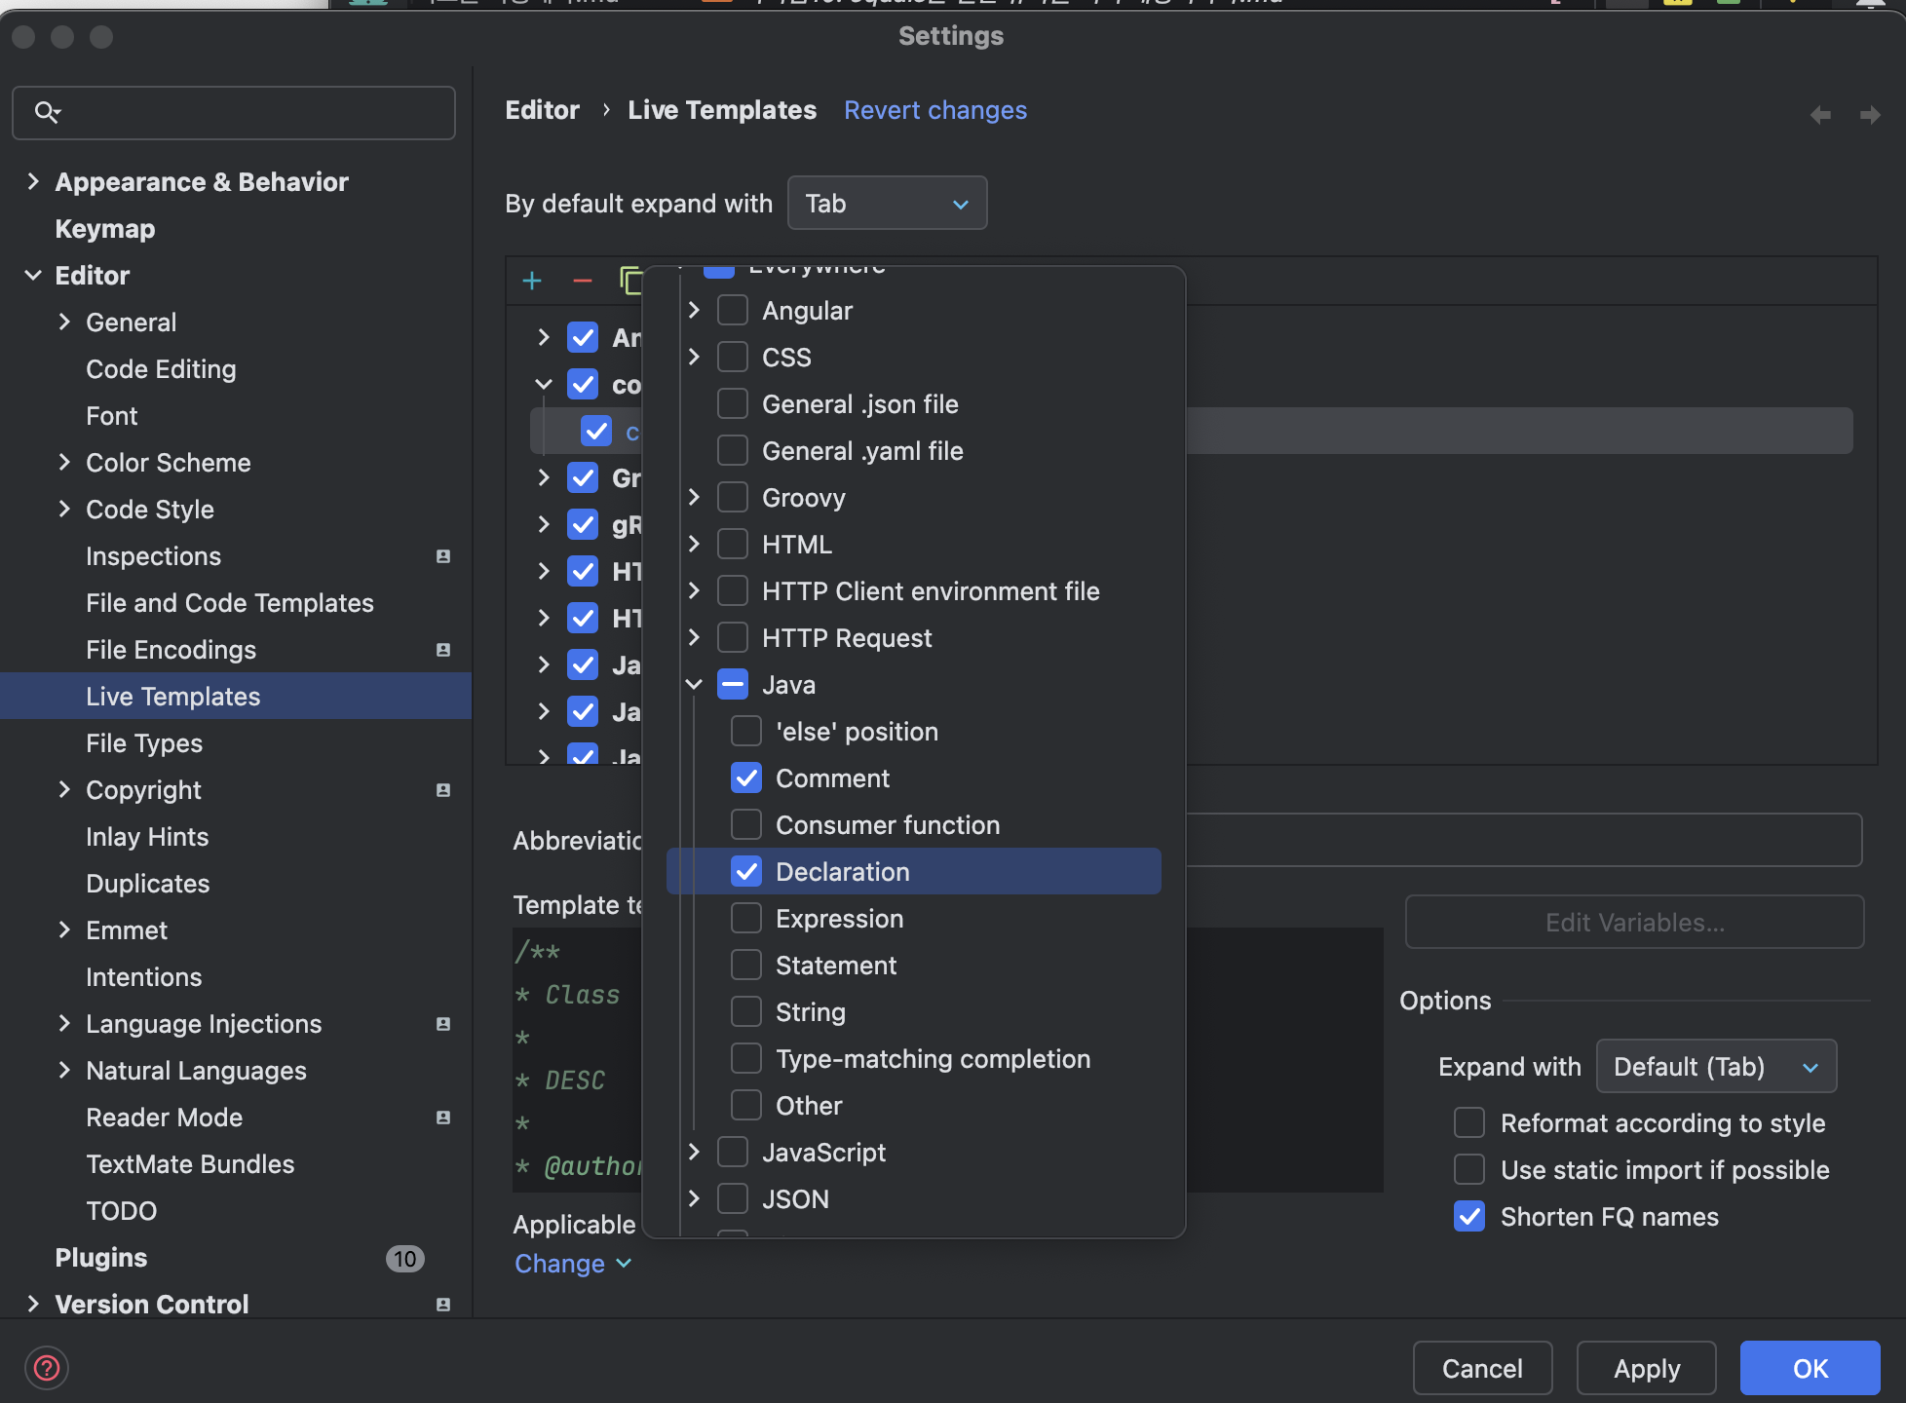Open the default expand with Tab dropdown
This screenshot has height=1403, width=1906.
click(x=887, y=204)
